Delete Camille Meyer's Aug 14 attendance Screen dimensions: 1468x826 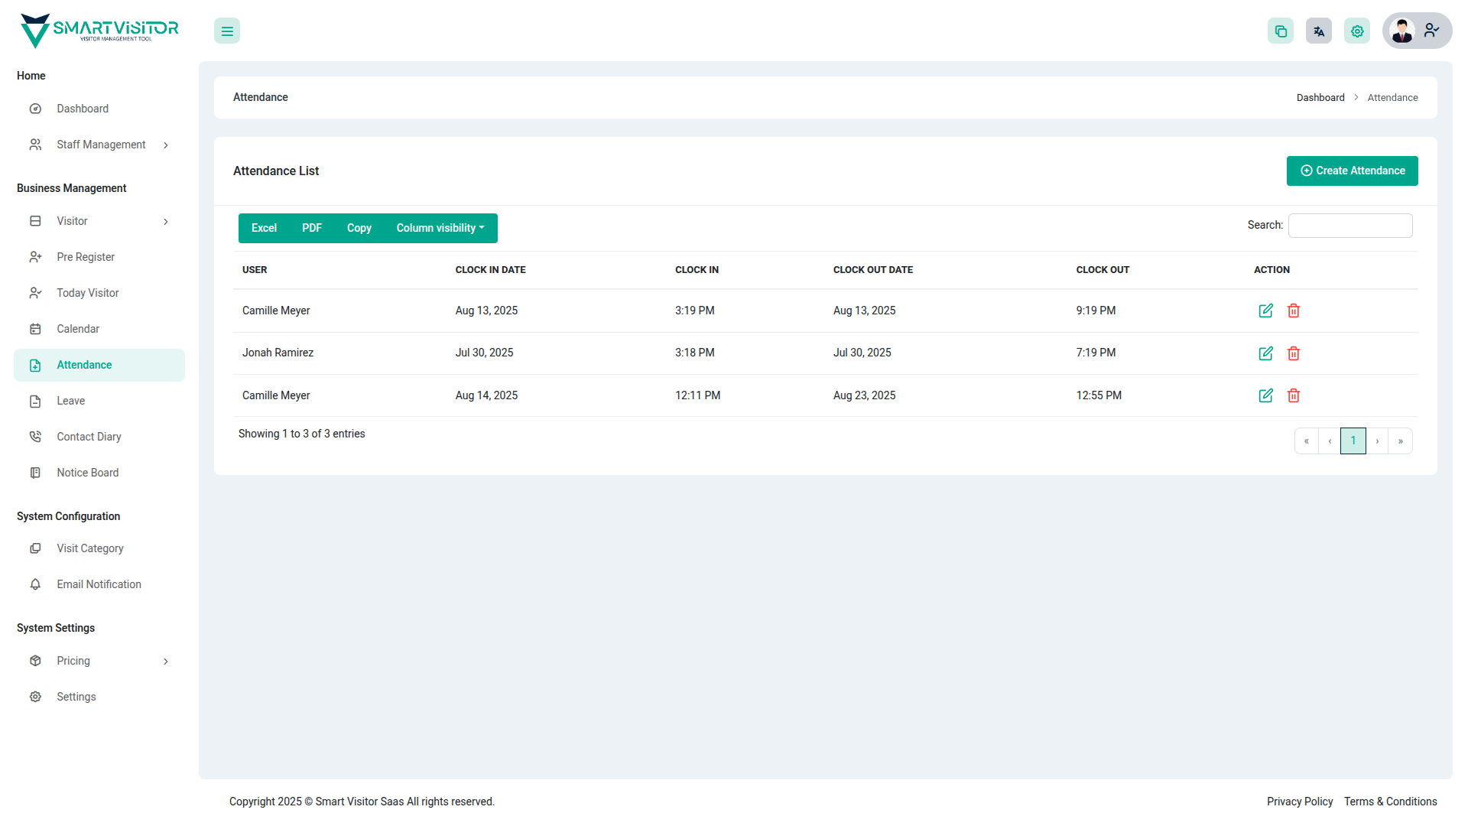[x=1294, y=395]
